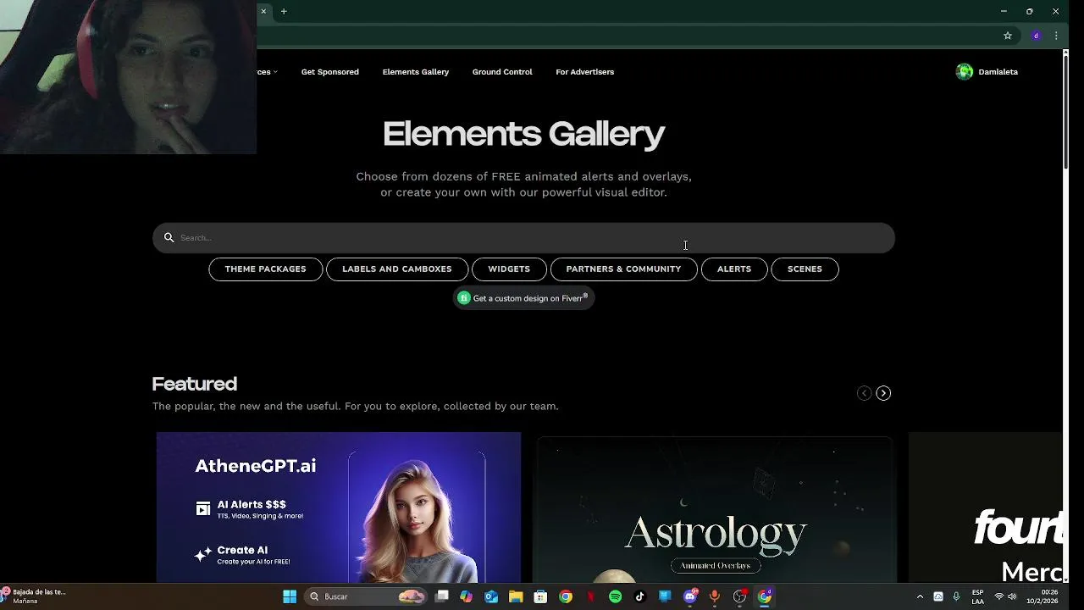1084x610 pixels.
Task: Open Spotify from the taskbar
Action: click(x=616, y=596)
